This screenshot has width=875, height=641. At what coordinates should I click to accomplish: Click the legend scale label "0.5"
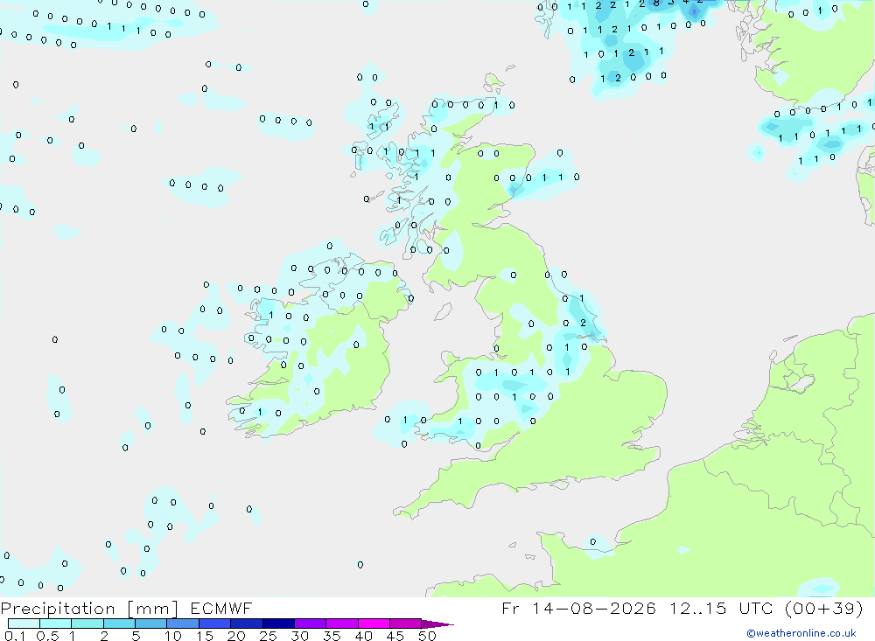47,636
